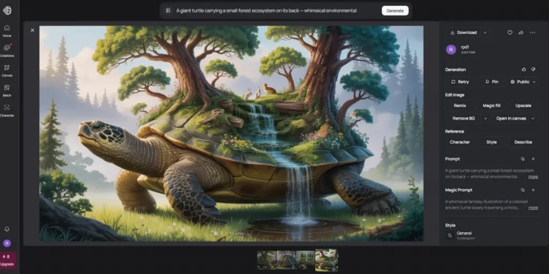Open the Canvas tool in sidebar

pos(7,70)
